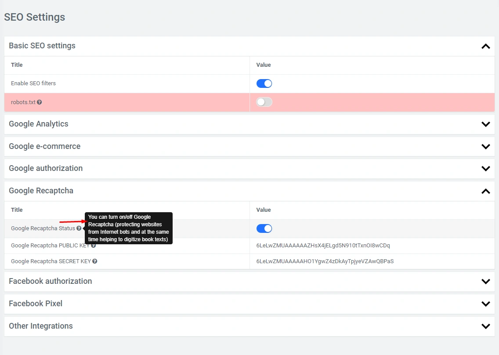Click the Recaptcha PUBLIC KEY help icon

pyautogui.click(x=93, y=246)
